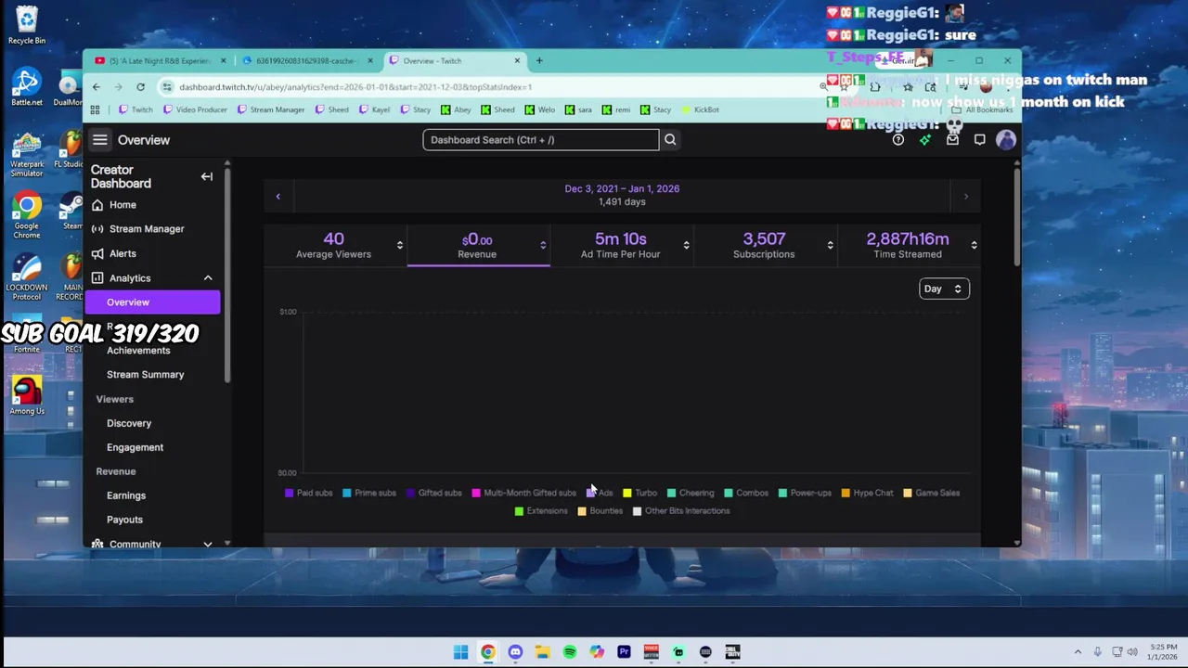The width and height of the screenshot is (1188, 668).
Task: Select Overview in the sidebar
Action: (x=153, y=302)
